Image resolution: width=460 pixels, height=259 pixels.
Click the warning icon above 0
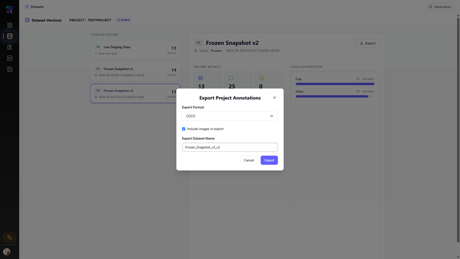click(261, 78)
